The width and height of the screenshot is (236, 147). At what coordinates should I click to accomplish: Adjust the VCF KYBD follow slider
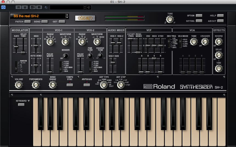pos(161,45)
